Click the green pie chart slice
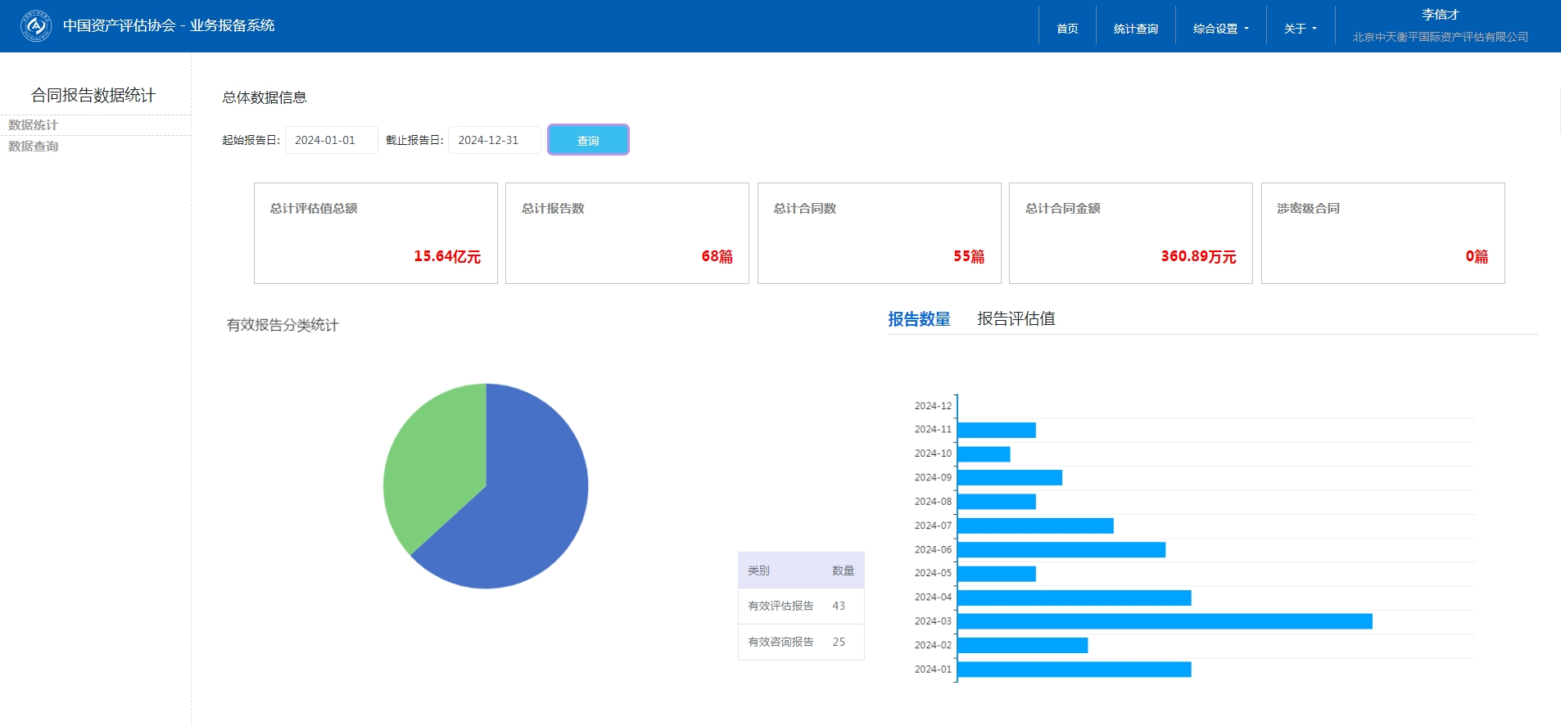Viewport: 1561px width, 726px height. point(430,467)
